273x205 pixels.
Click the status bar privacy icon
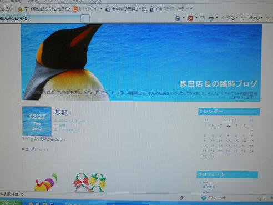[181, 198]
